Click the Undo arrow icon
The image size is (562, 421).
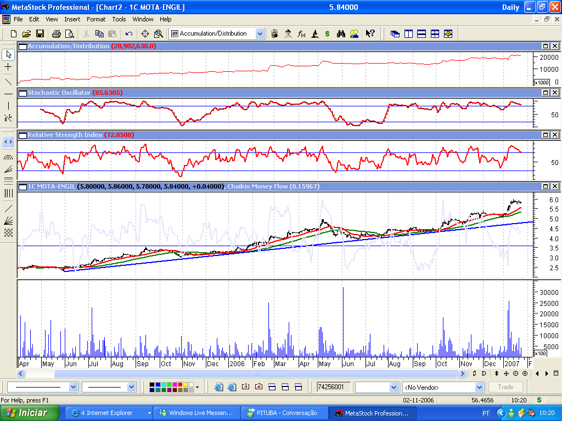(x=128, y=34)
